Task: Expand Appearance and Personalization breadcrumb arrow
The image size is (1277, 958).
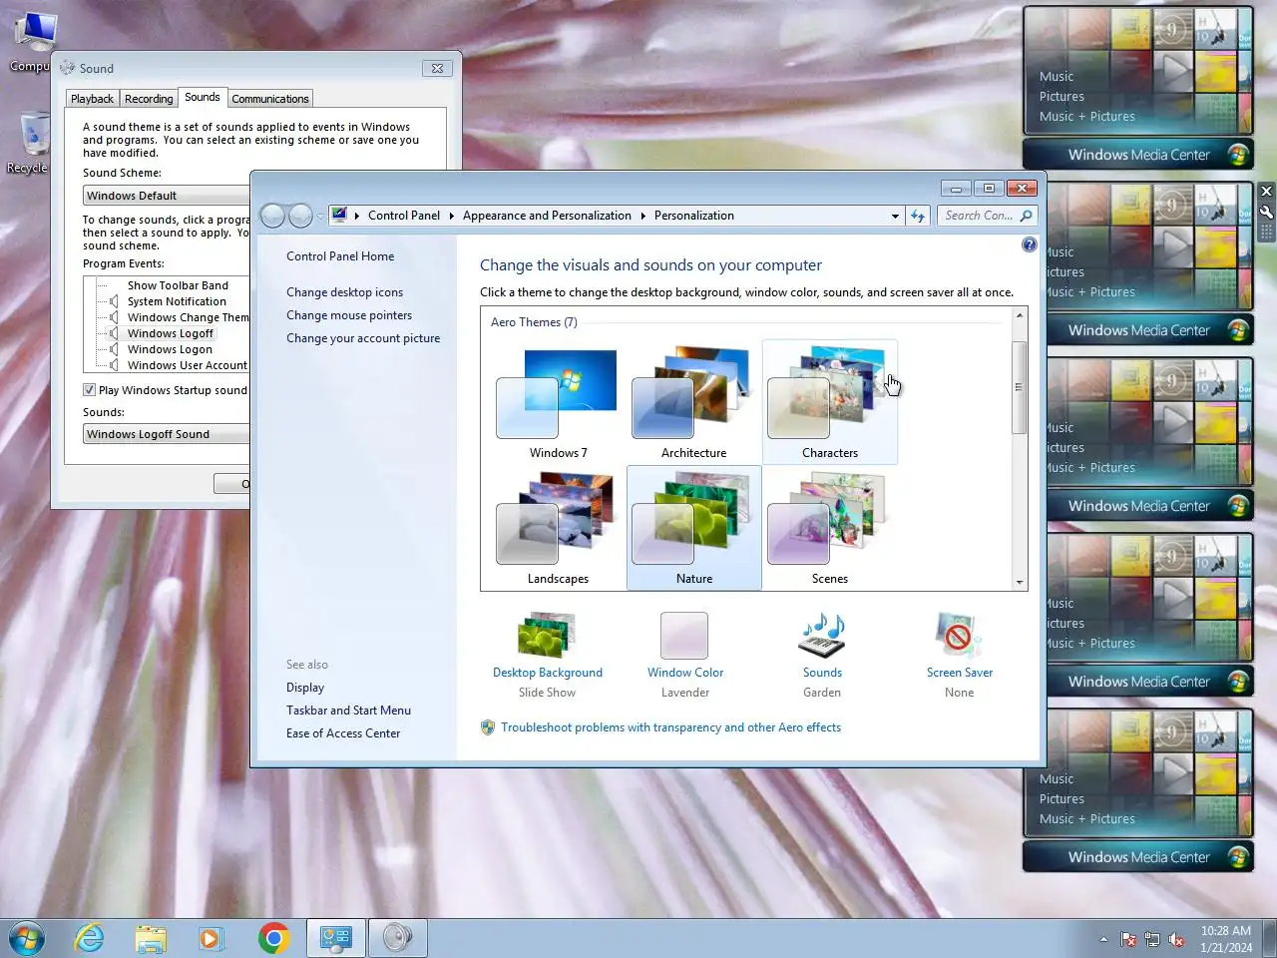Action: click(x=643, y=216)
